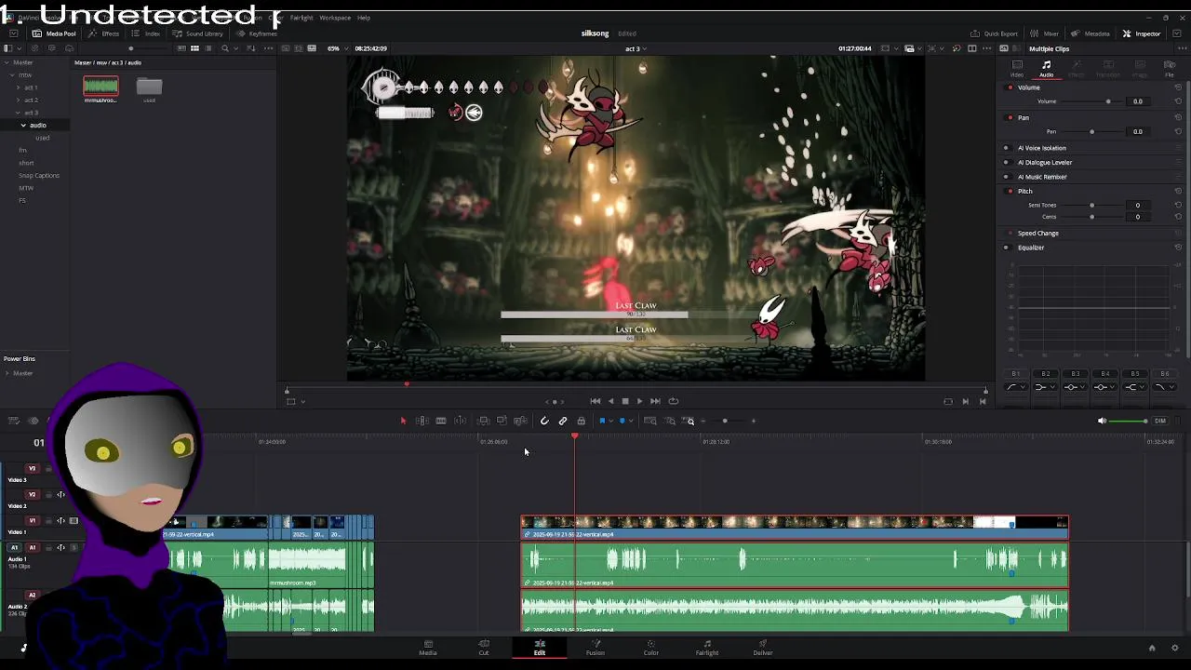The width and height of the screenshot is (1191, 670).
Task: Open the Index panel
Action: (146, 33)
